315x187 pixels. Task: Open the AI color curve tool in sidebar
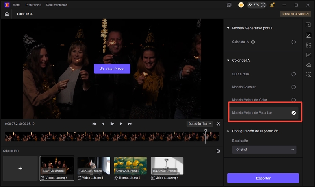click(308, 35)
